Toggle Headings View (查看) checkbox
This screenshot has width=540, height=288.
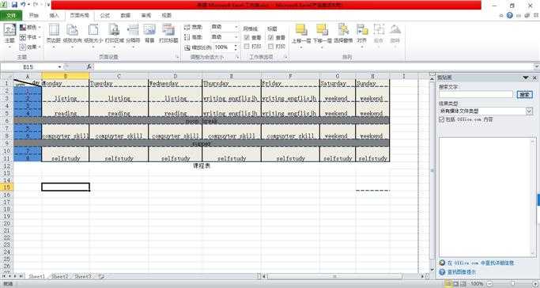[x=270, y=37]
